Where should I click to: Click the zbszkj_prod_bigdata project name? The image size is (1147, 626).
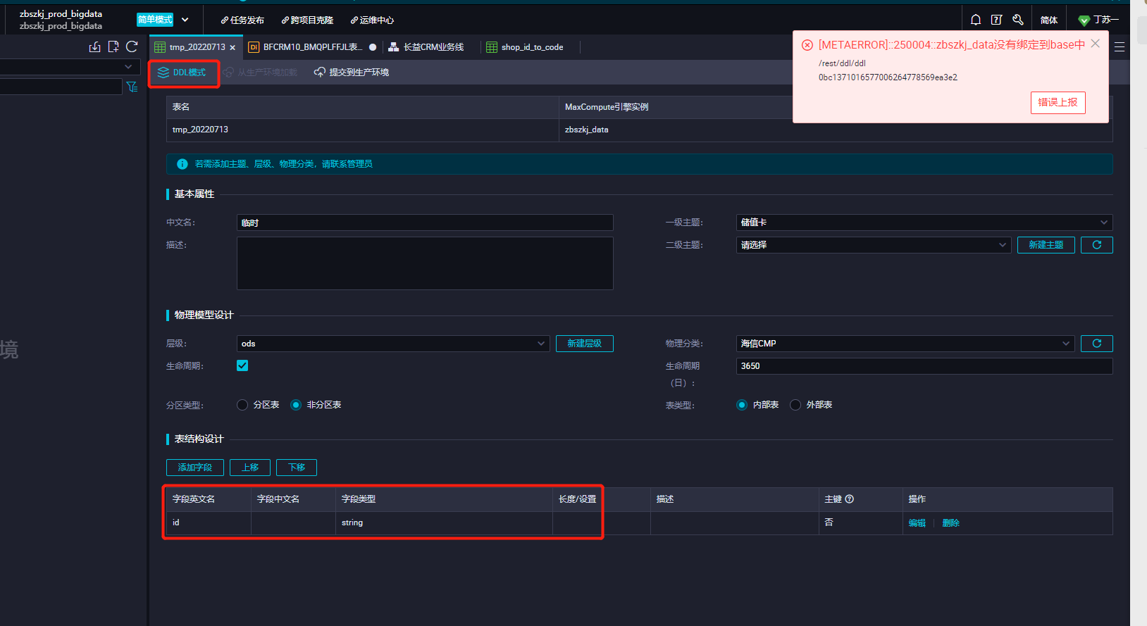click(61, 13)
